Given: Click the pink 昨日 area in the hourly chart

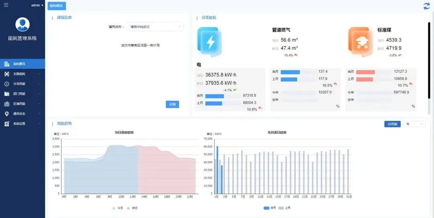Looking at the screenshot, I should point(167,170).
